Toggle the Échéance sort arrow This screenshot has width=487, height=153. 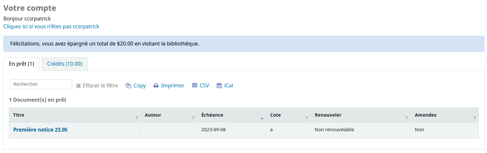pos(262,118)
